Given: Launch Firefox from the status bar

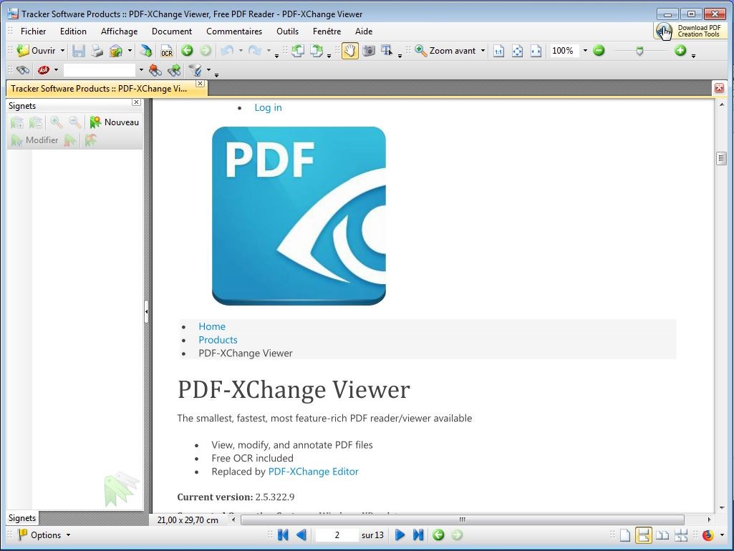Looking at the screenshot, I should [708, 535].
